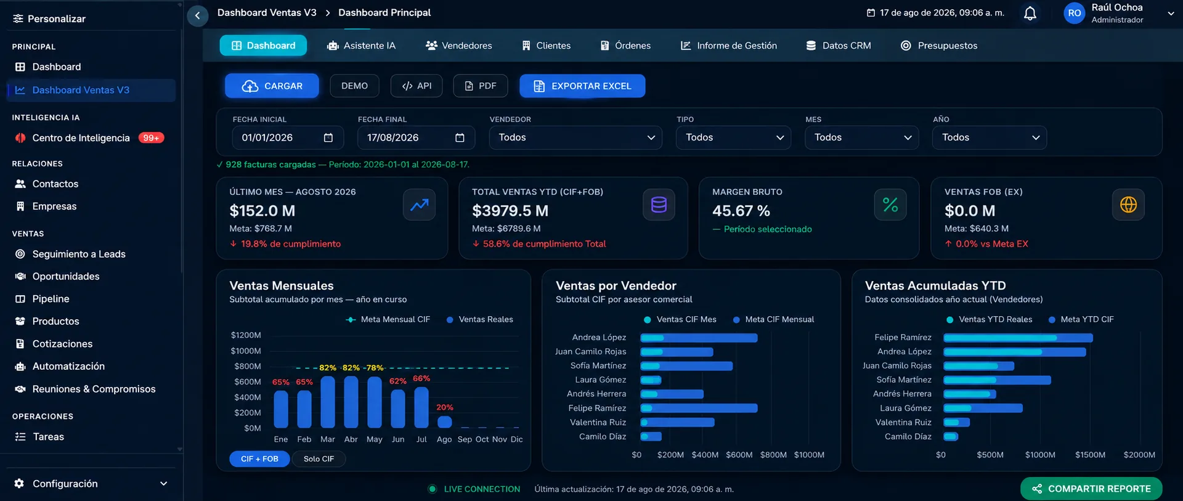Screen dimensions: 1183x501
Task: Click the RO user avatar
Action: coord(1074,13)
